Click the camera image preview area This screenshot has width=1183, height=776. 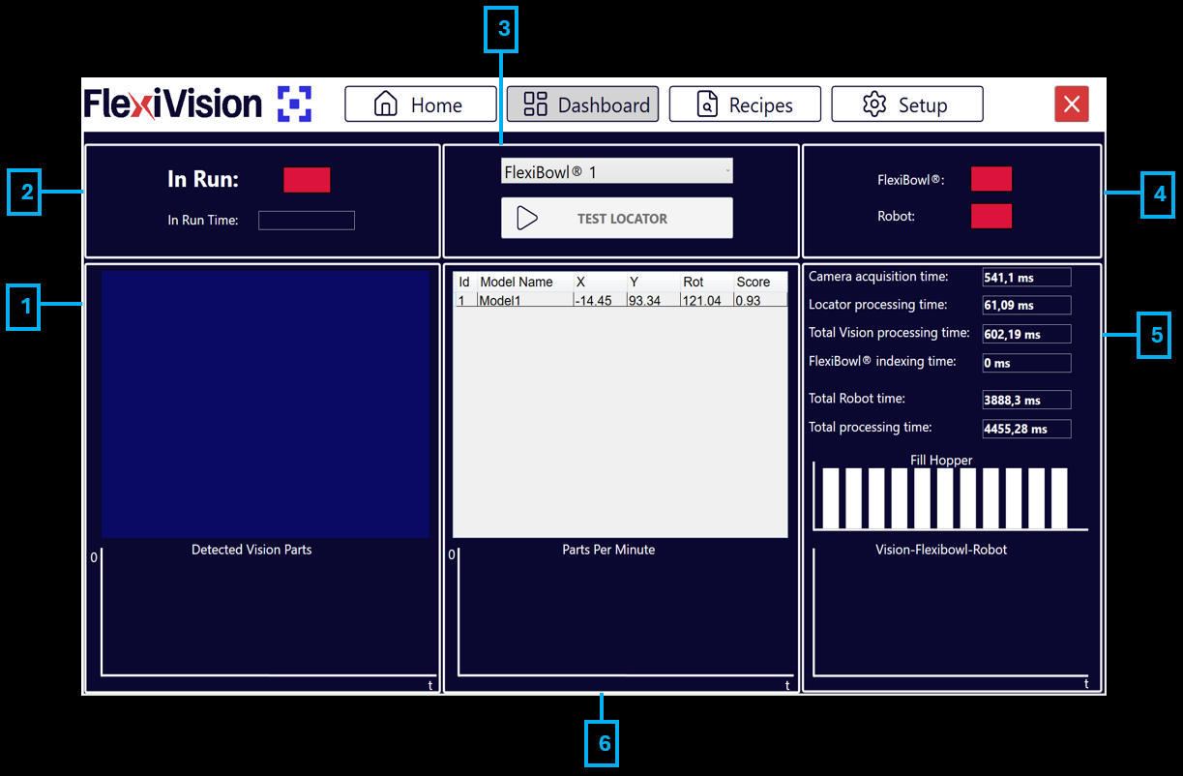pyautogui.click(x=265, y=403)
